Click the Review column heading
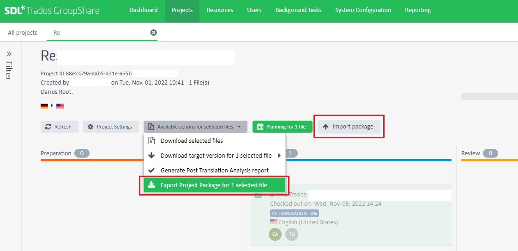Screen dimensions: 518x251 tap(470, 153)
